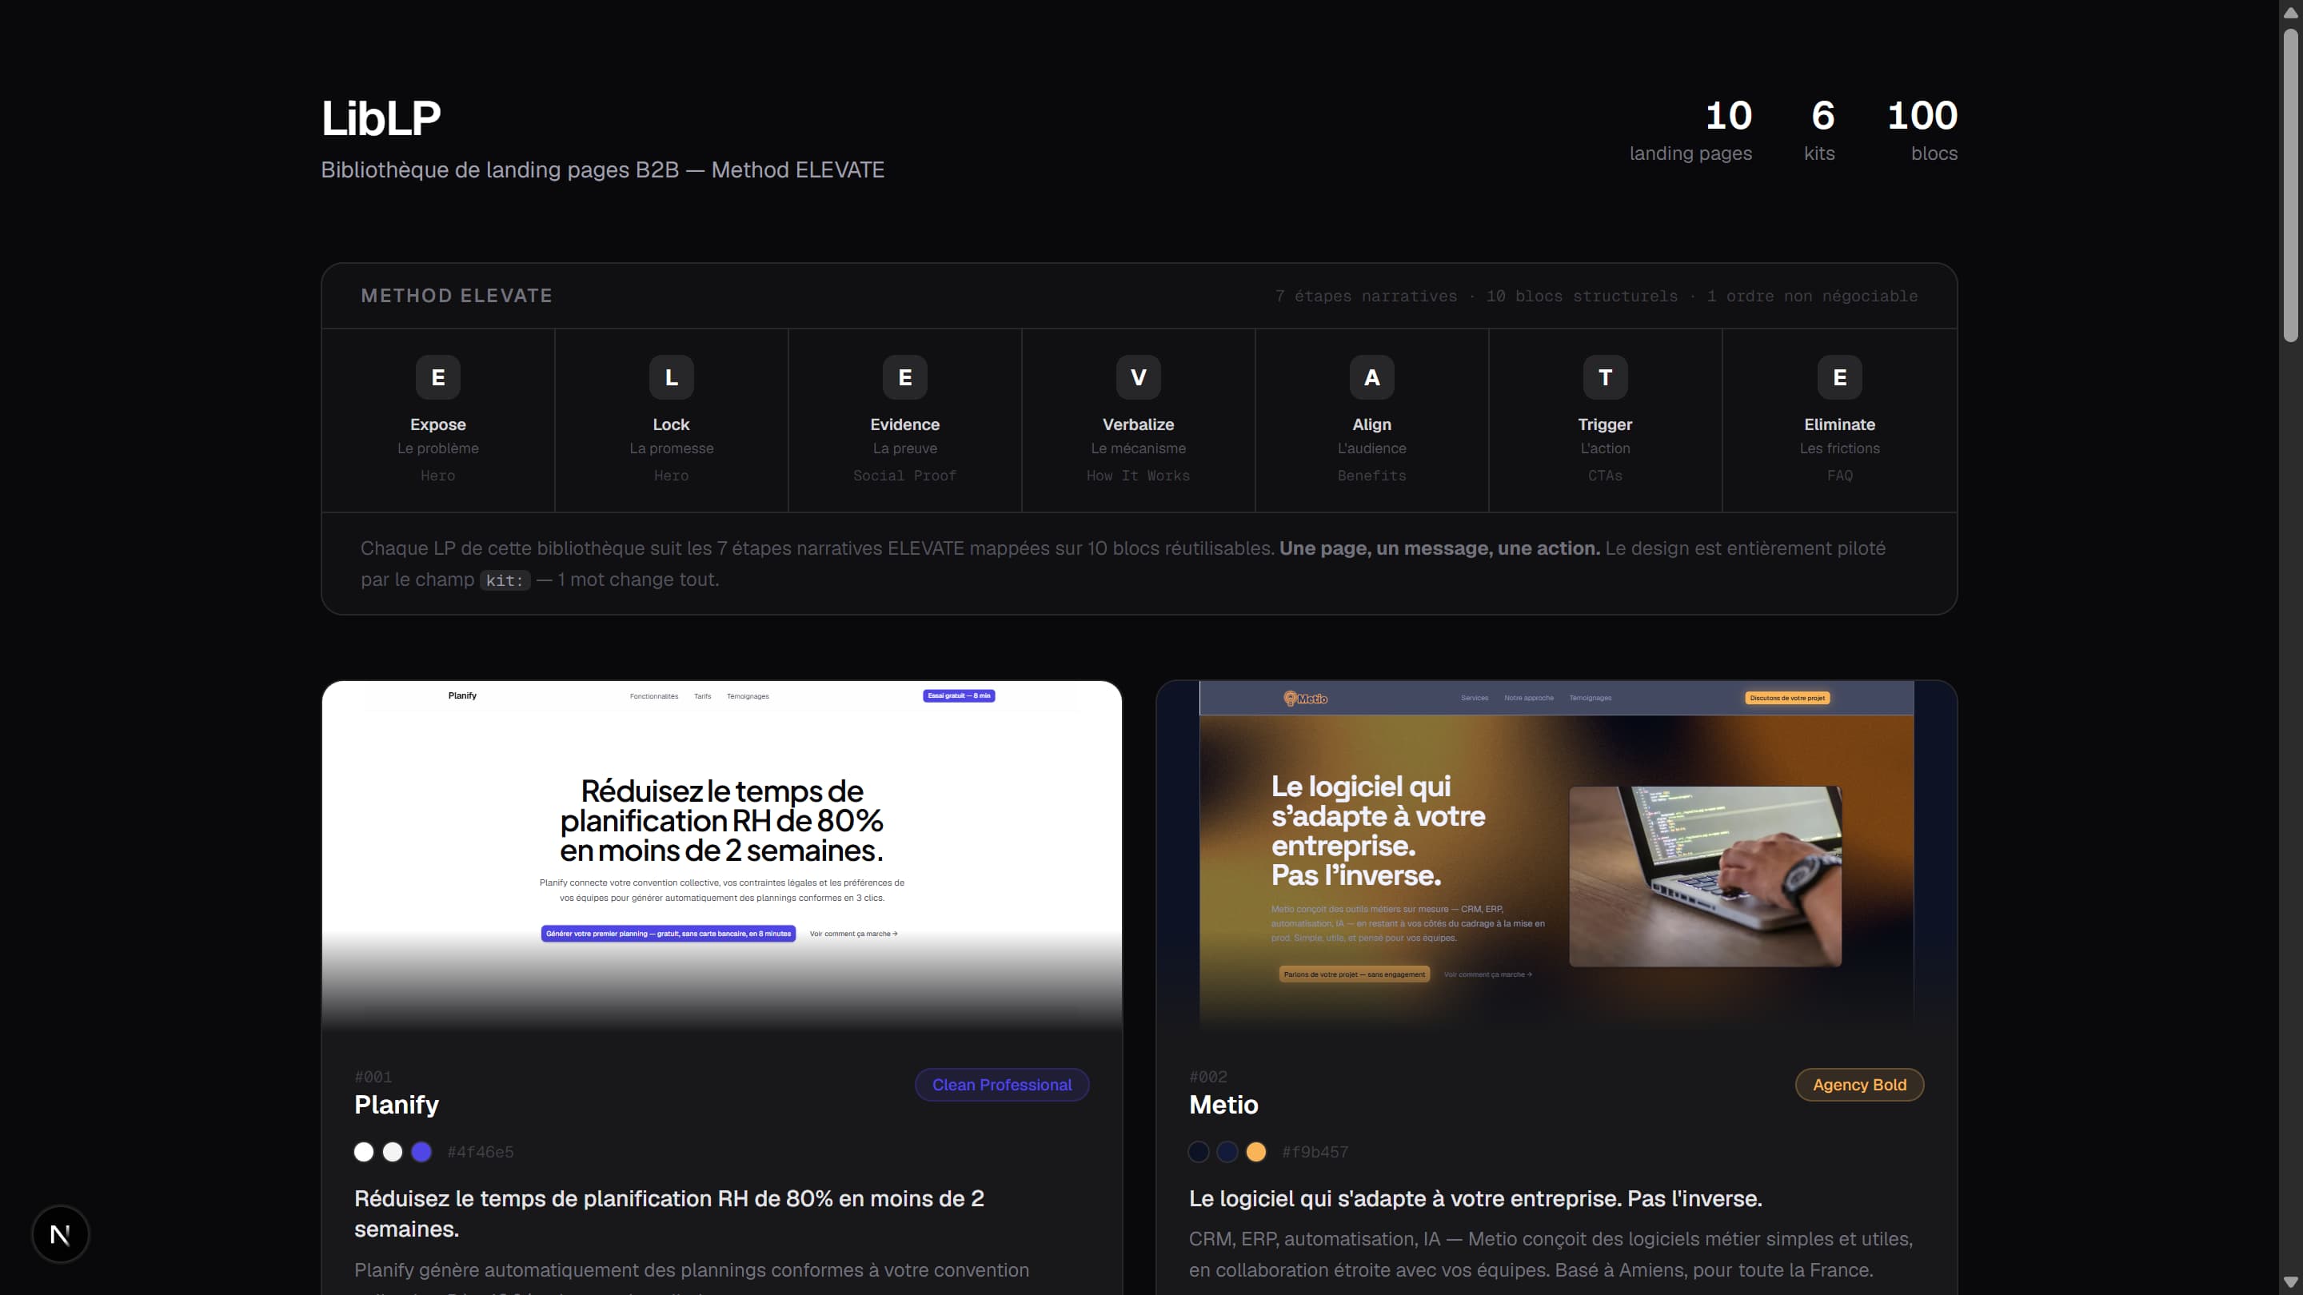The image size is (2303, 1295).
Task: Click the #001 card number
Action: 373,1077
